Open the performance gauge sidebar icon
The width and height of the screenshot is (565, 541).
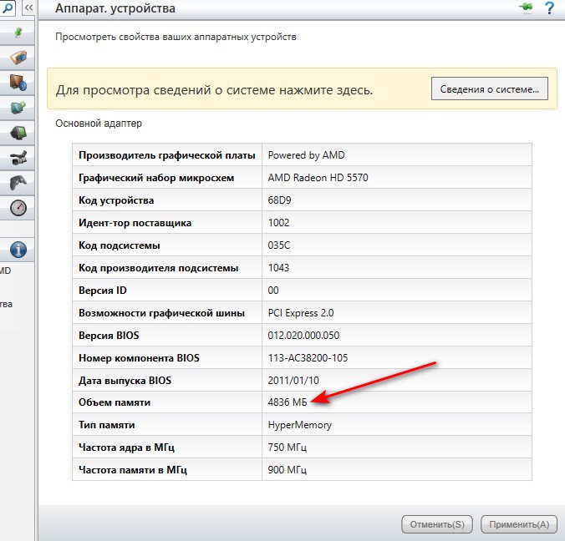point(18,208)
